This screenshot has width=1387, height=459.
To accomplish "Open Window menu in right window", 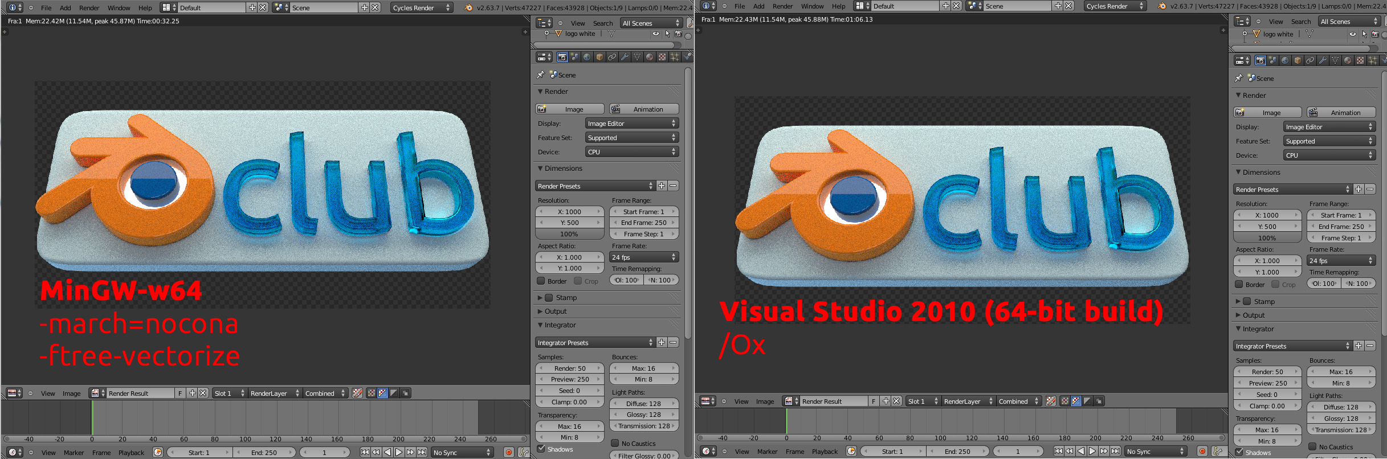I will 812,6.
